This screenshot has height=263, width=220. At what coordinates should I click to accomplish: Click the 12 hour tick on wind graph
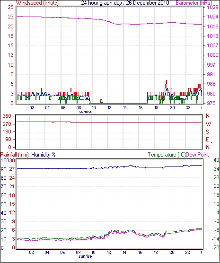point(109,108)
